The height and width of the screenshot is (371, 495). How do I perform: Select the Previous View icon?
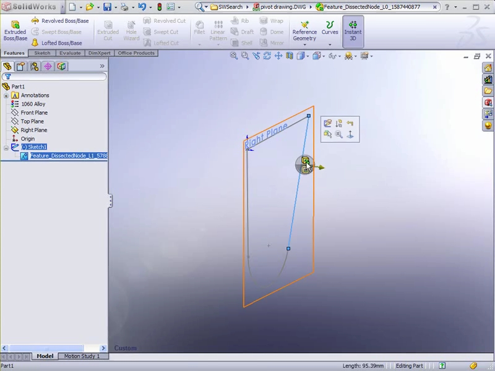256,56
